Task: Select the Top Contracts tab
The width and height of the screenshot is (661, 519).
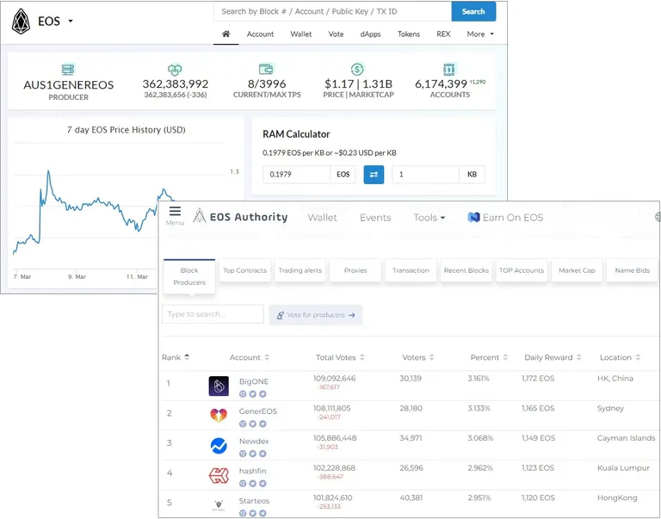Action: pos(244,270)
